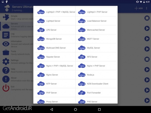Pick the NZB Downloader Client icon

pyautogui.click(x=82, y=84)
